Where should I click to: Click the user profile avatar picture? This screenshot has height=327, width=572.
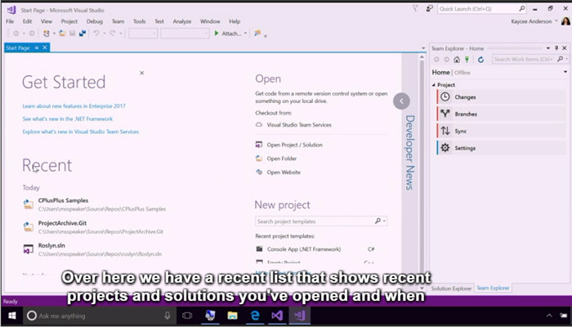click(x=565, y=21)
